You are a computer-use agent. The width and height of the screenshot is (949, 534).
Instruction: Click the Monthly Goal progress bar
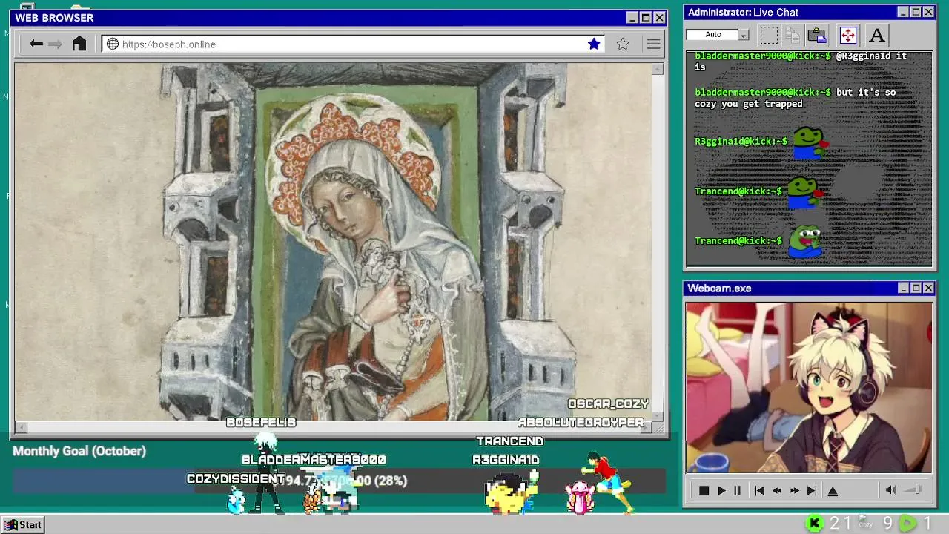(x=340, y=481)
